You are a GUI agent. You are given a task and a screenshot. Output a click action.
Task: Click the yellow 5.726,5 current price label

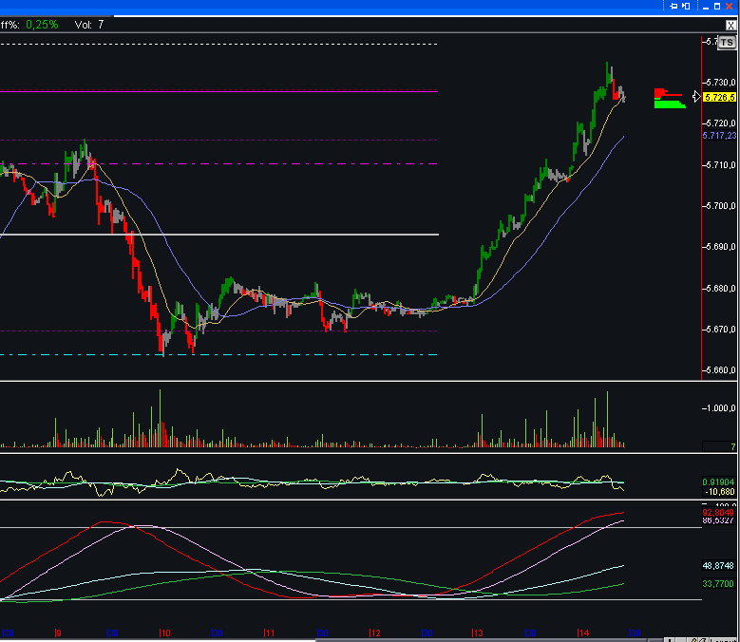[719, 97]
